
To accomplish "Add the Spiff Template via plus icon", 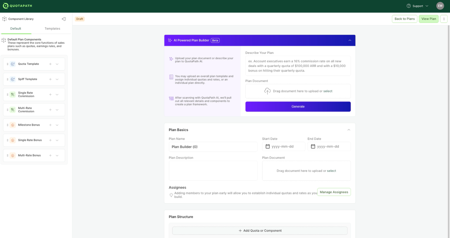I will click(50, 79).
